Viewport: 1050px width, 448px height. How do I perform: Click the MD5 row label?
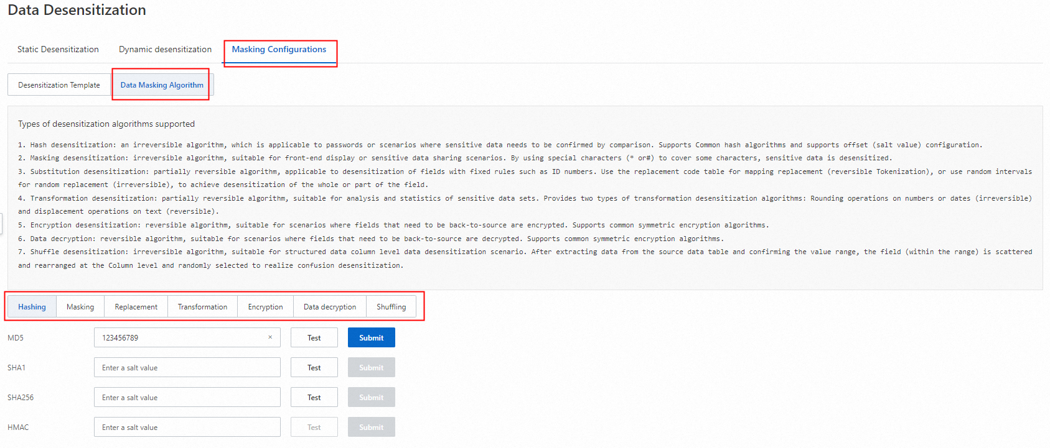(x=16, y=338)
